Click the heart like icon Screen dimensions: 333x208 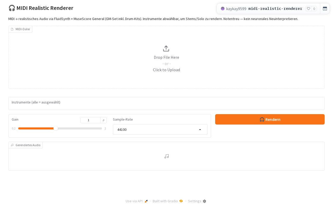[x=309, y=9]
